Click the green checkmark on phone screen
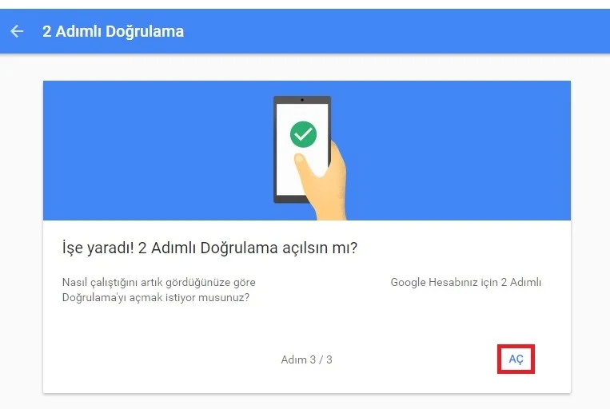 tap(303, 134)
